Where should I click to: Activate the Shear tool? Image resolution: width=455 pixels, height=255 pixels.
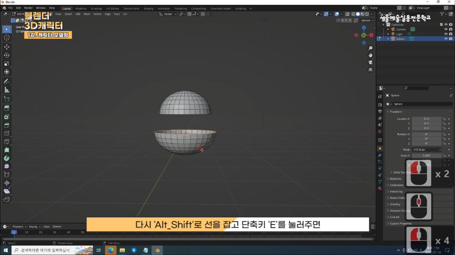click(7, 191)
